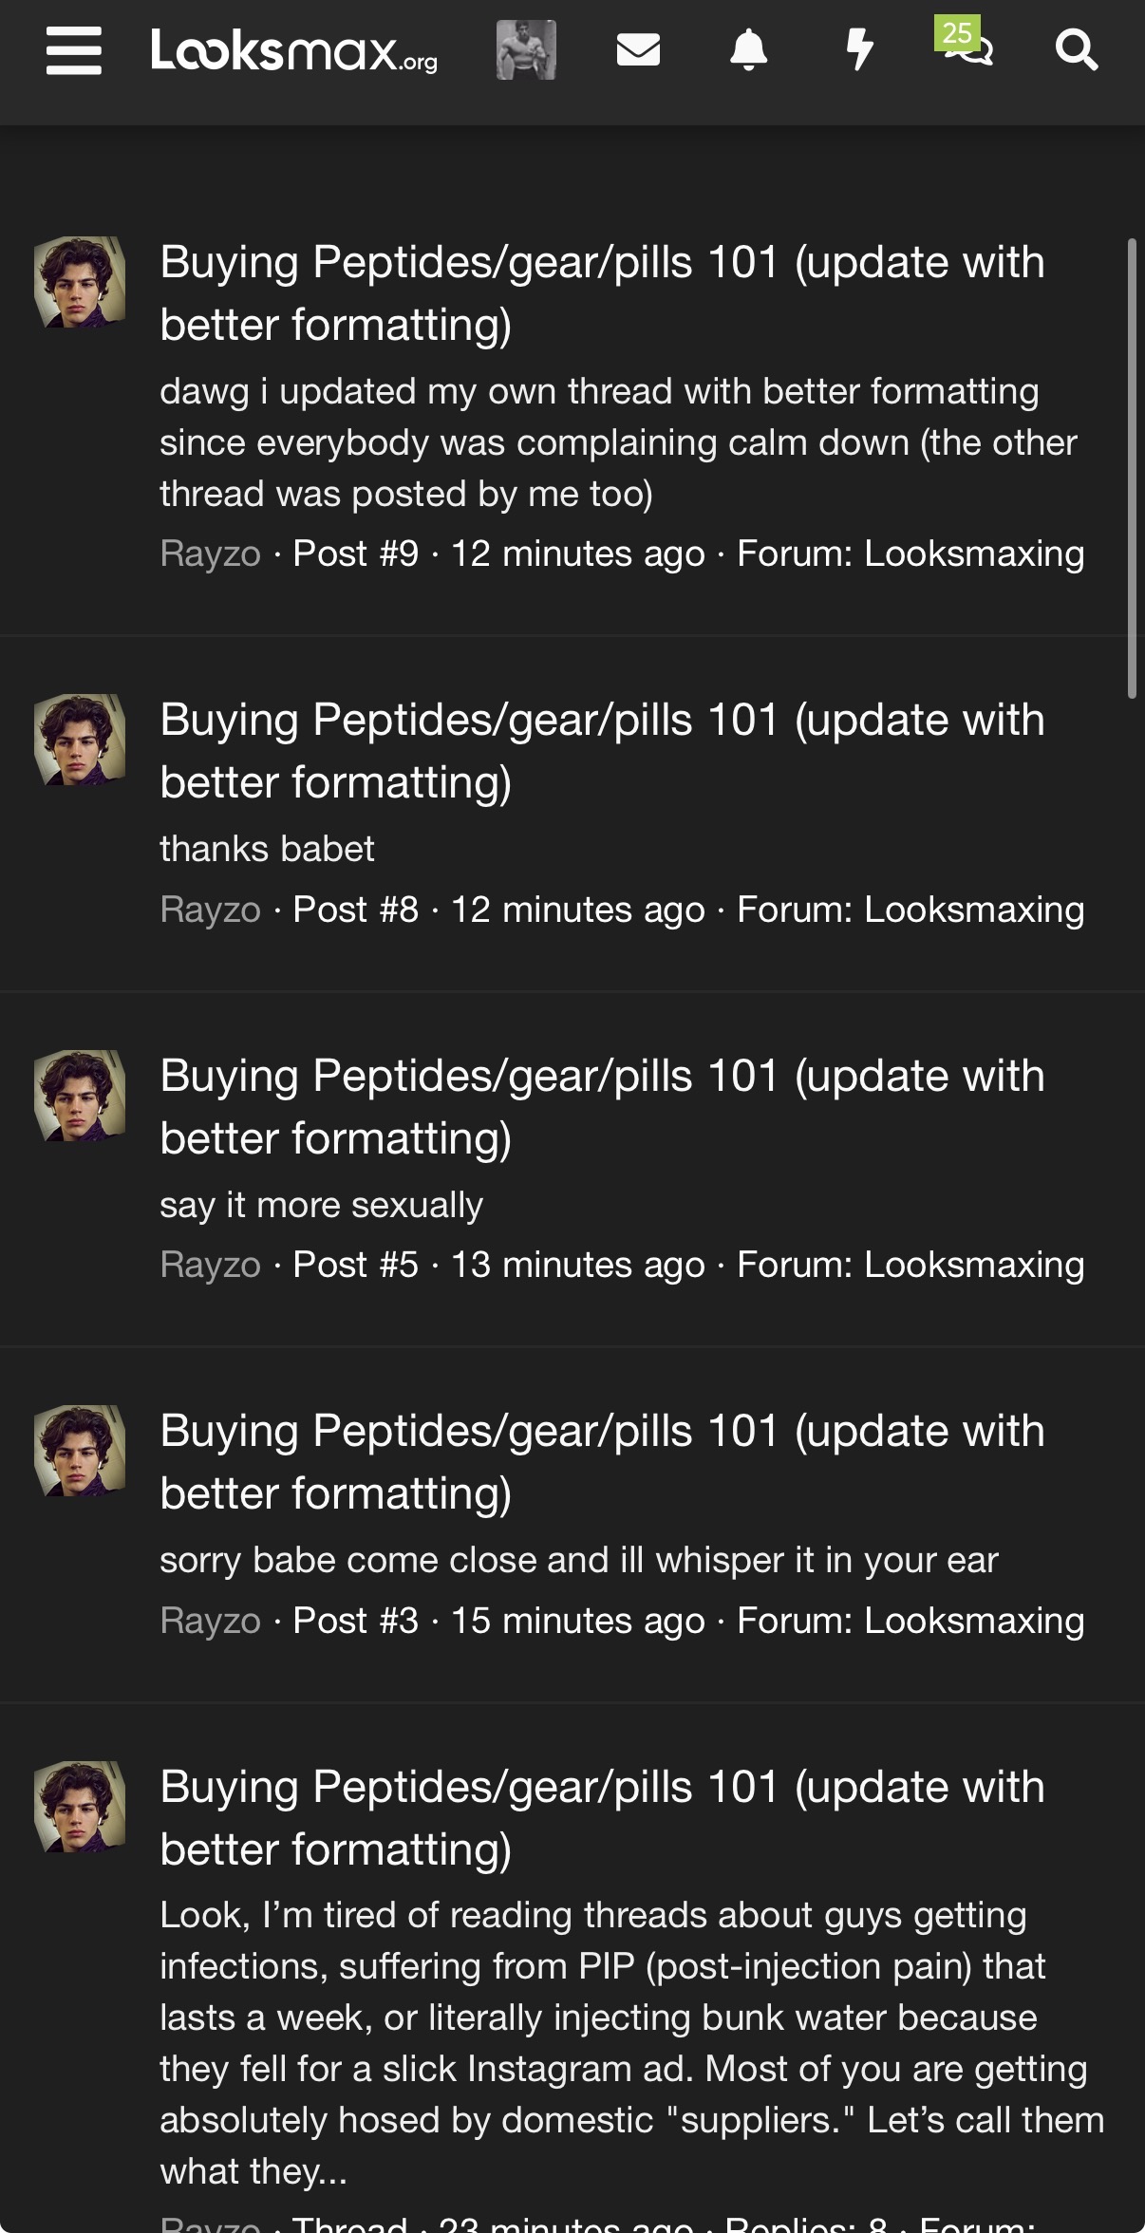Click the page scrollbar on right edge
This screenshot has height=2233, width=1145.
pyautogui.click(x=1132, y=469)
